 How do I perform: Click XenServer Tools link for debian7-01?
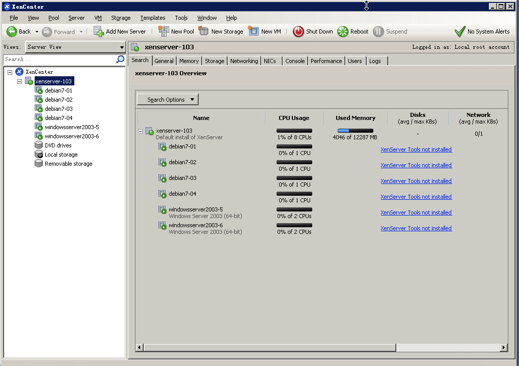pyautogui.click(x=416, y=149)
